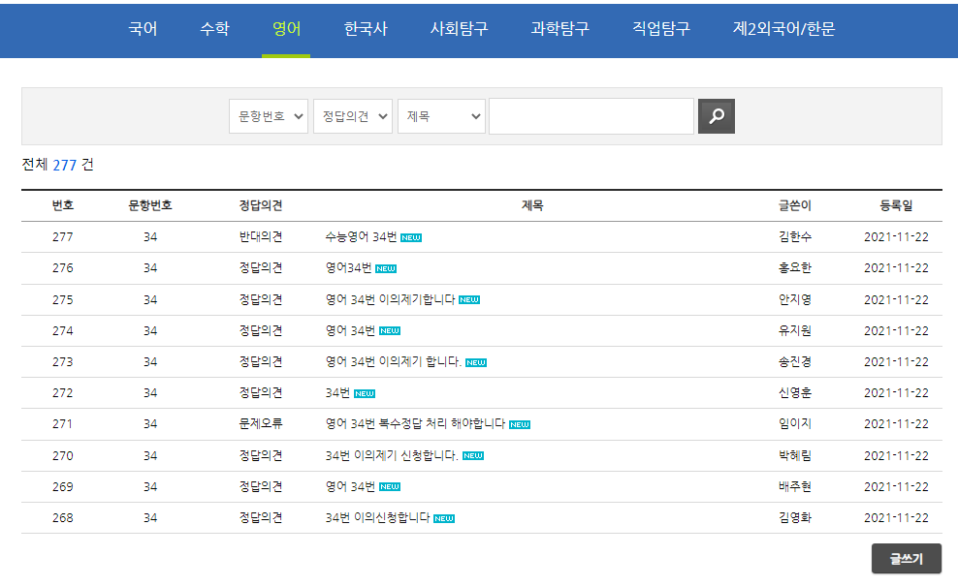
Task: Click the 글쓰기 write button
Action: point(906,558)
